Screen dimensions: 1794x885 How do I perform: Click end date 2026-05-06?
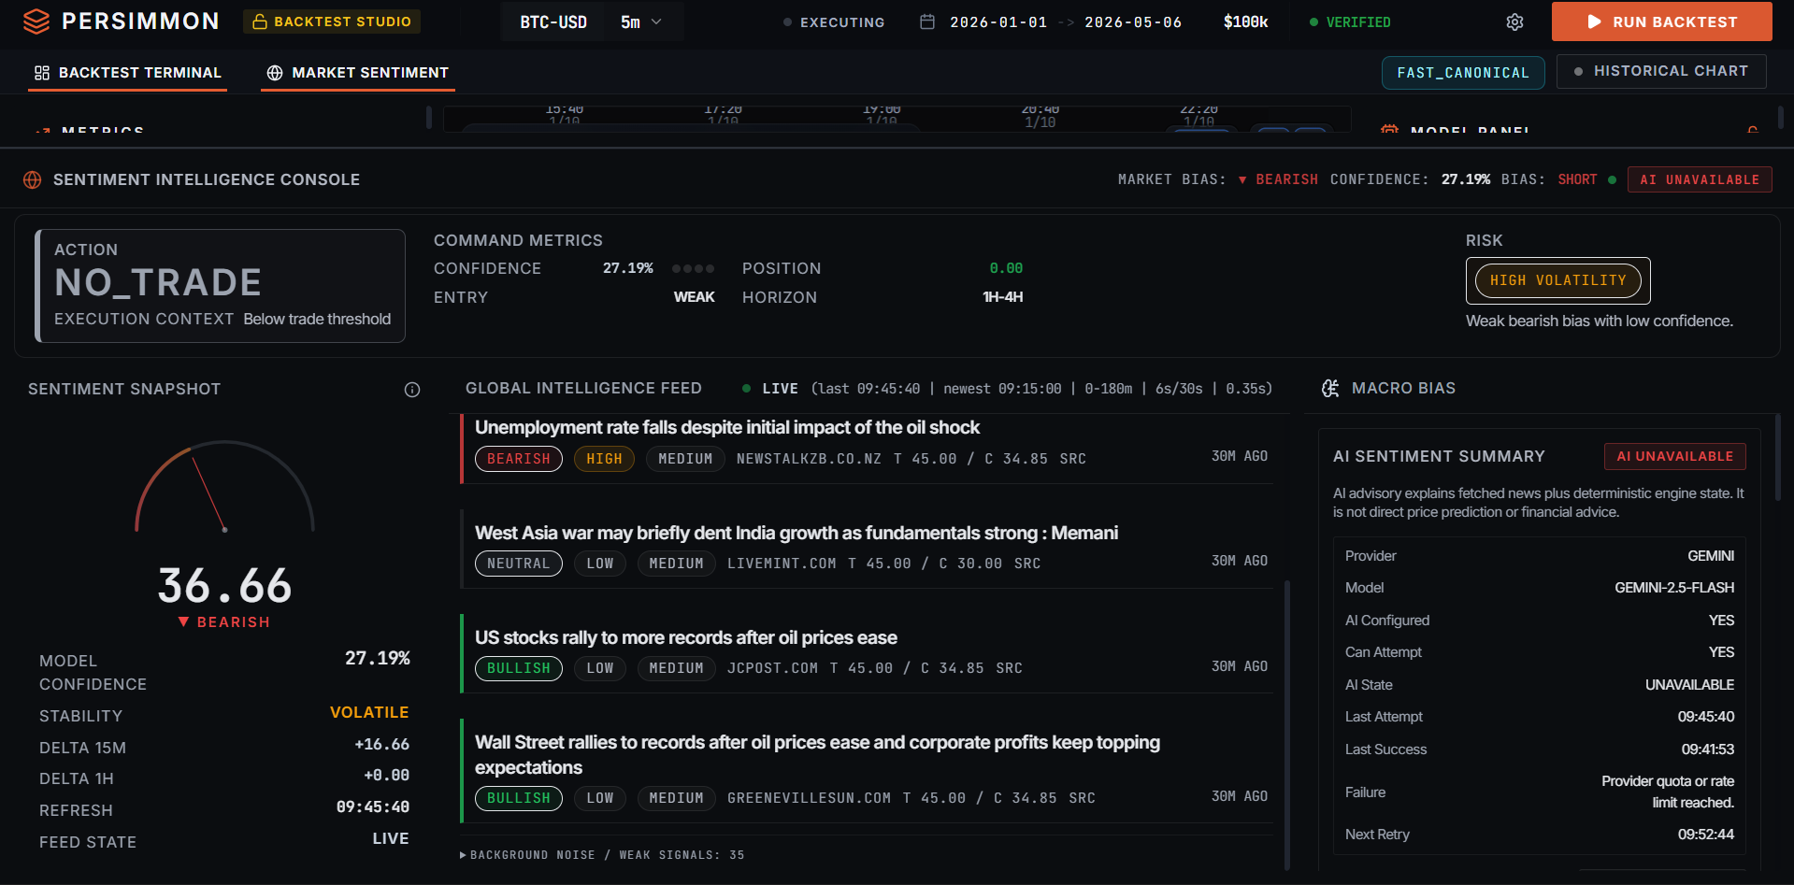1133,21
